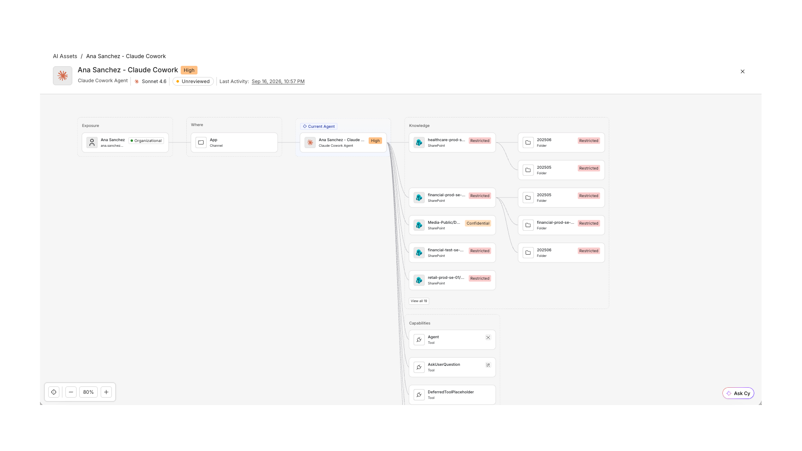Viewport: 802px width, 451px height.
Task: Zoom out with the minus button
Action: tap(71, 392)
